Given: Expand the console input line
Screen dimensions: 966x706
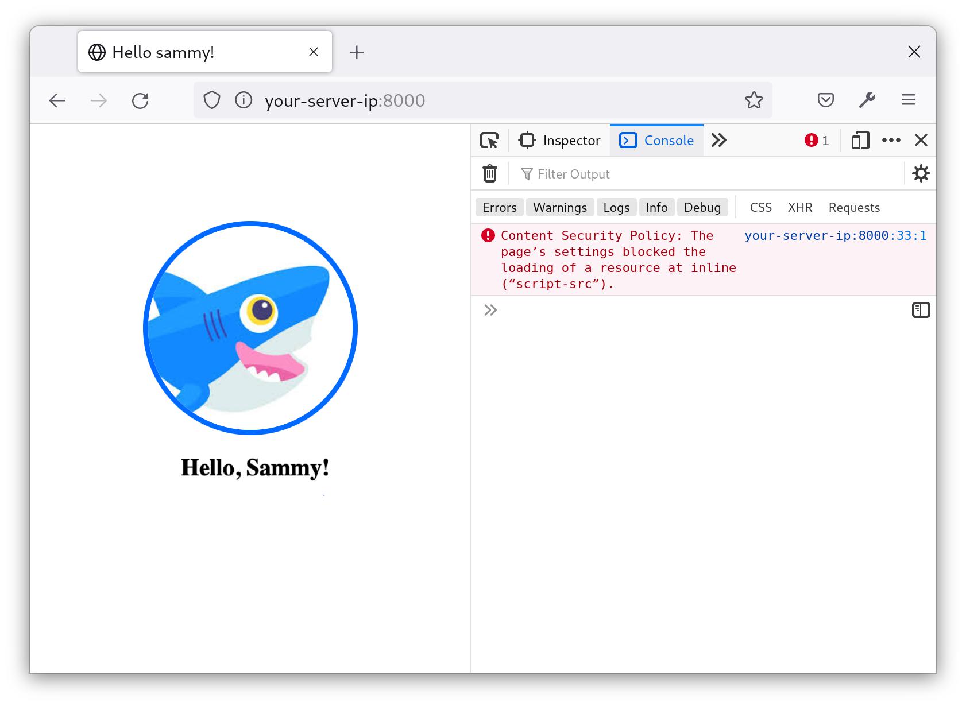Looking at the screenshot, I should click(x=490, y=310).
